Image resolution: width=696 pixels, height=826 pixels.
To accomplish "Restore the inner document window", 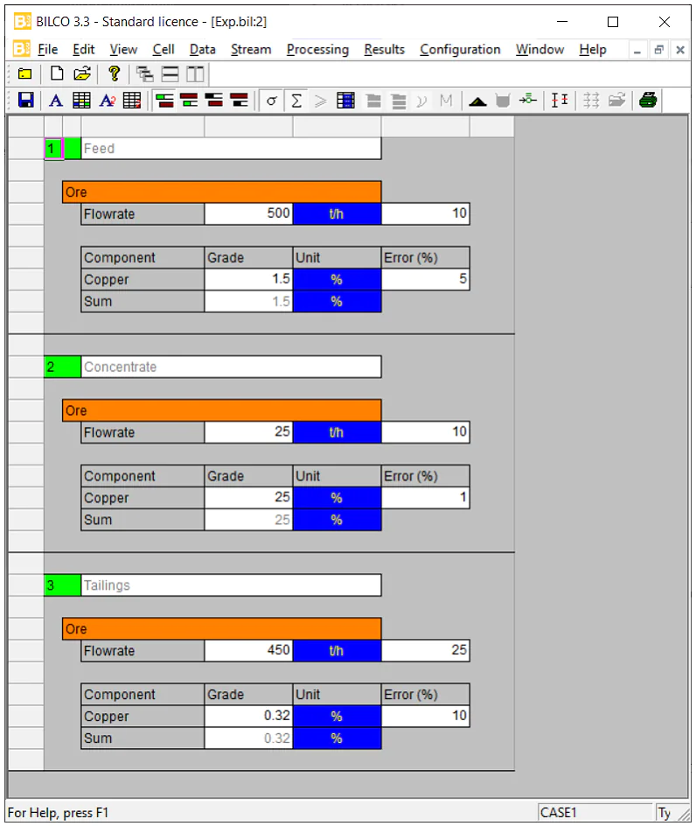I will (x=658, y=50).
